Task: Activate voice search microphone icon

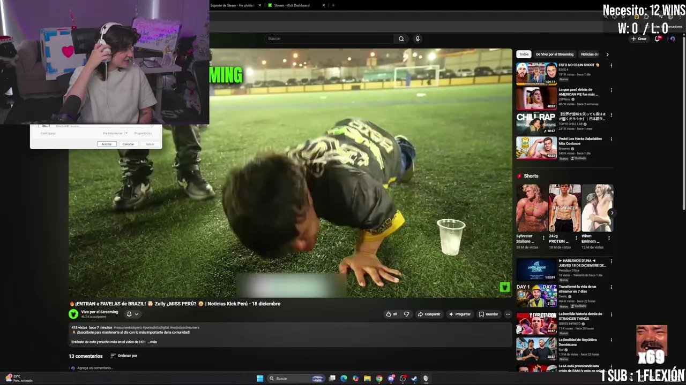Action: 417,38
